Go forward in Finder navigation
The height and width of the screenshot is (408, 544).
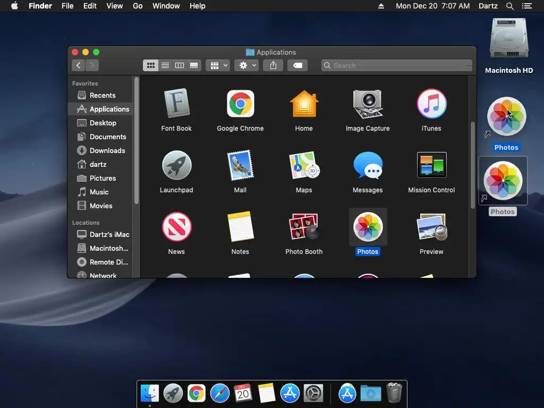coord(92,65)
